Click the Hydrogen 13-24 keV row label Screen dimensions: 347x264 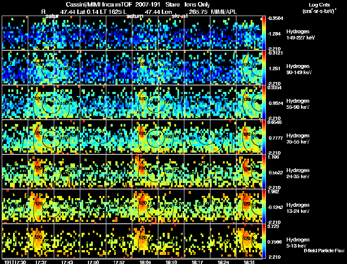click(298, 208)
